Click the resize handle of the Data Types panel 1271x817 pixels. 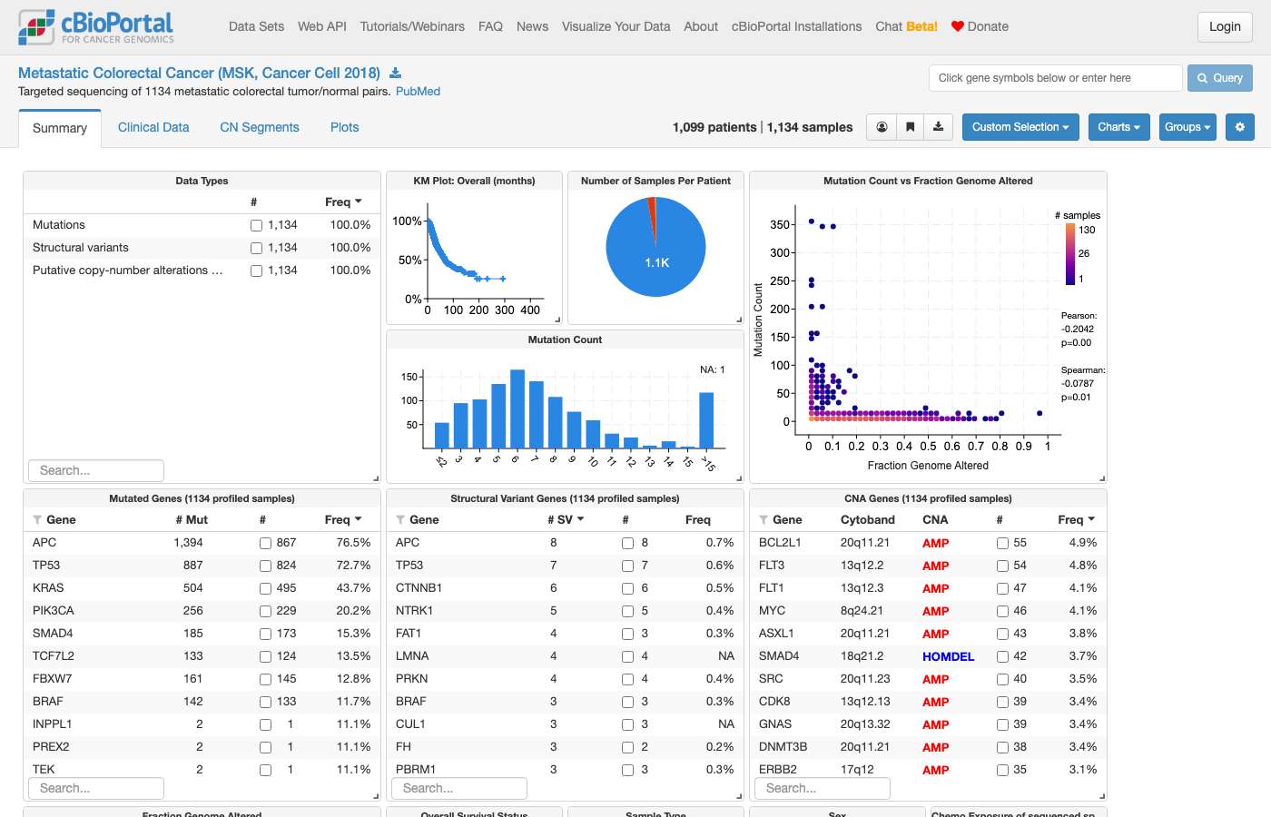[376, 478]
